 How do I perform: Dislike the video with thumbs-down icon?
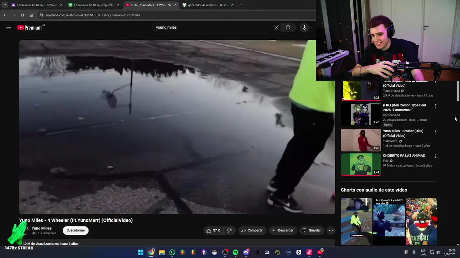point(229,230)
